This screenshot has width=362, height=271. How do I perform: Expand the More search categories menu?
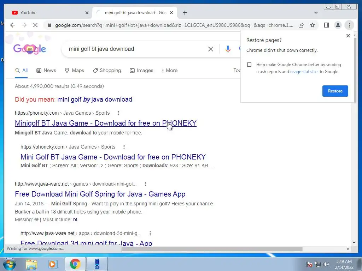click(169, 71)
